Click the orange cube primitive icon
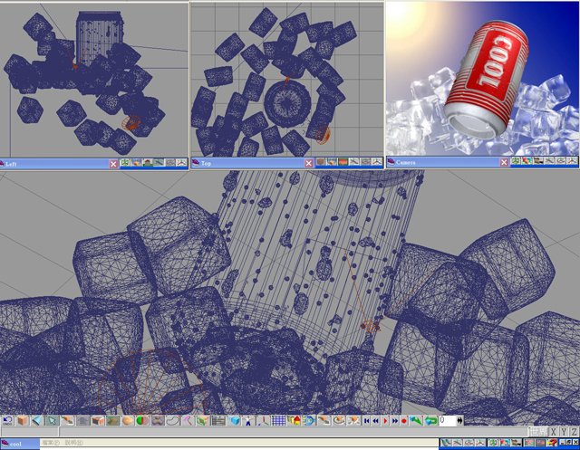 point(22,421)
